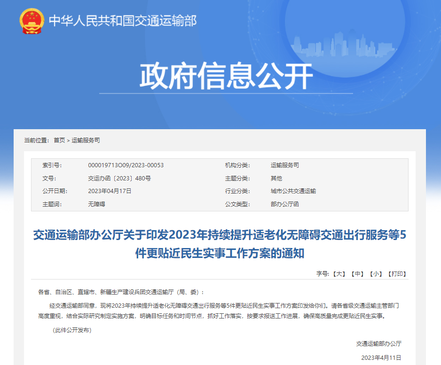This screenshot has width=441, height=365.
Task: Click publication date 2023年04月17日
Action: pyautogui.click(x=110, y=191)
